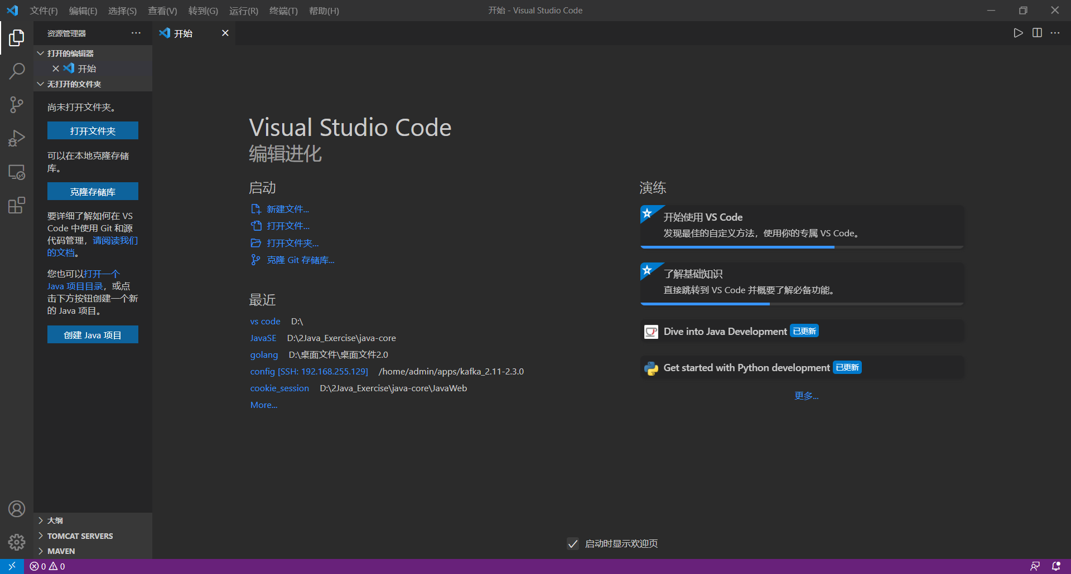Image resolution: width=1071 pixels, height=574 pixels.
Task: Click 打开文件夹... link on welcome page
Action: point(293,243)
